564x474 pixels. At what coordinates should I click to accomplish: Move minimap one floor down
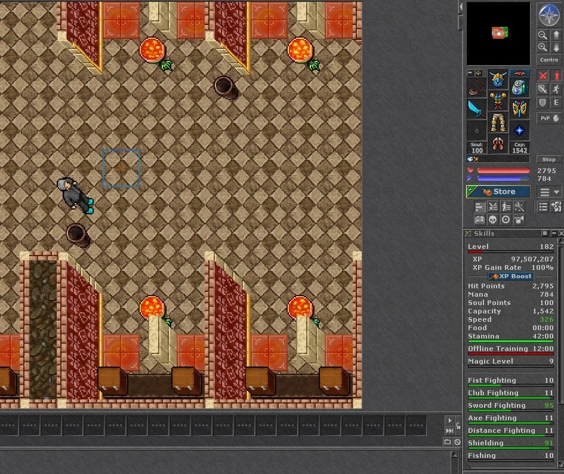[556, 47]
